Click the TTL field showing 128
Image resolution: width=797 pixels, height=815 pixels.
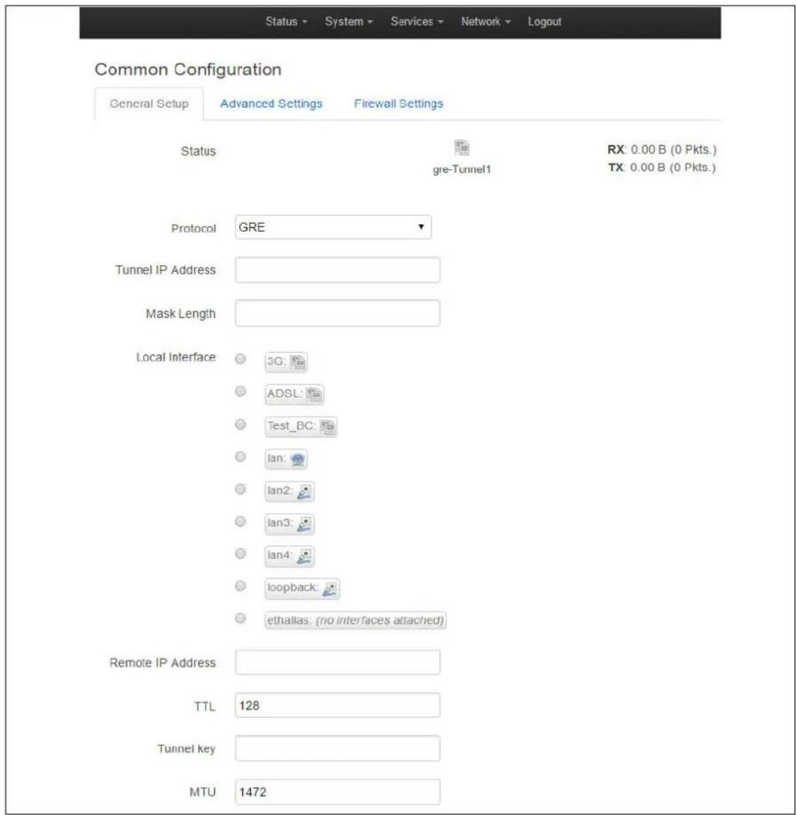pos(337,705)
